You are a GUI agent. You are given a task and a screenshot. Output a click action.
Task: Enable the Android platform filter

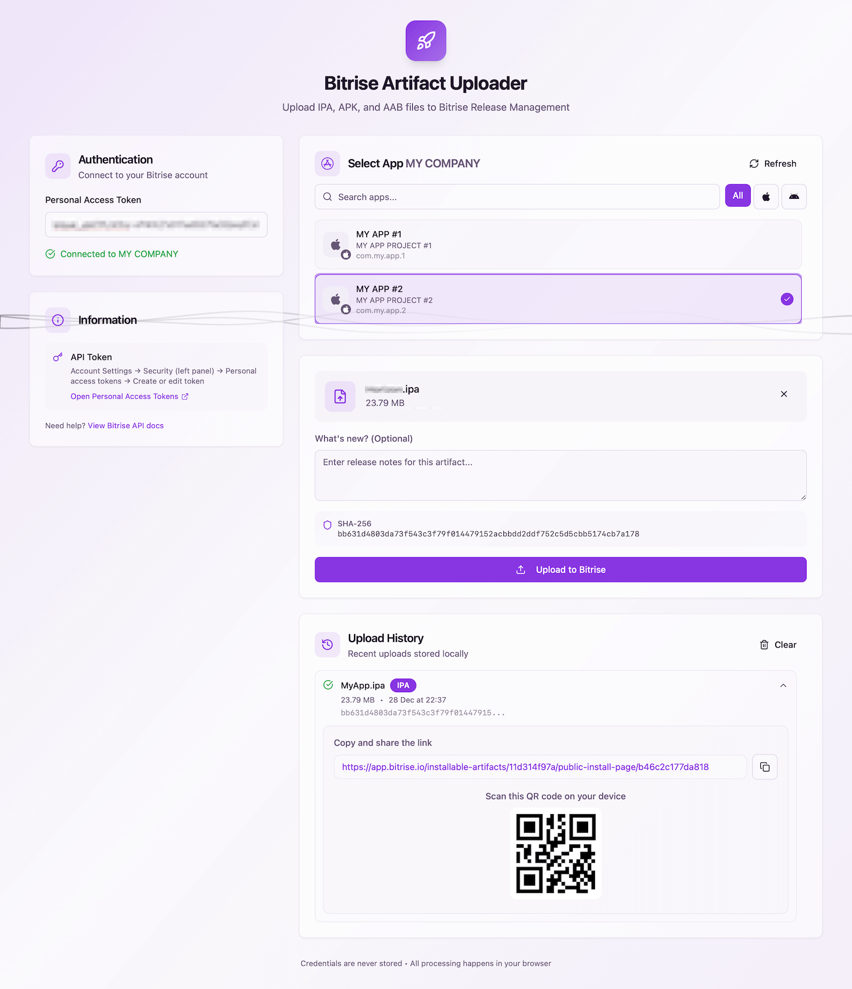[x=794, y=196]
